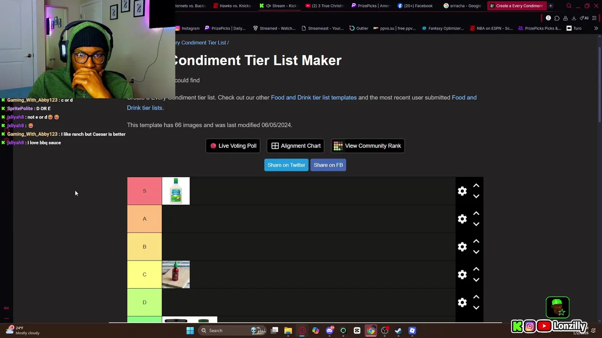Image resolution: width=602 pixels, height=338 pixels.
Task: Open Streamed - Watch bookmark
Action: click(274, 28)
